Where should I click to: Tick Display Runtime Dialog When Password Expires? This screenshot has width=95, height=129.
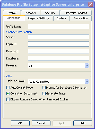[8, 99]
